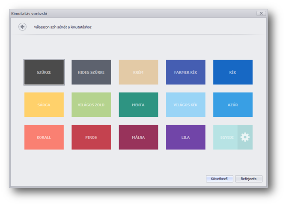
Task: Select the Piros color scheme
Action: (x=91, y=137)
